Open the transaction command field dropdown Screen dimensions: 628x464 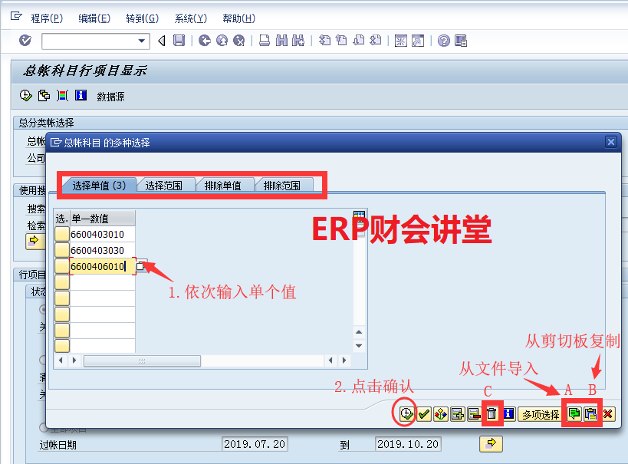coord(141,41)
